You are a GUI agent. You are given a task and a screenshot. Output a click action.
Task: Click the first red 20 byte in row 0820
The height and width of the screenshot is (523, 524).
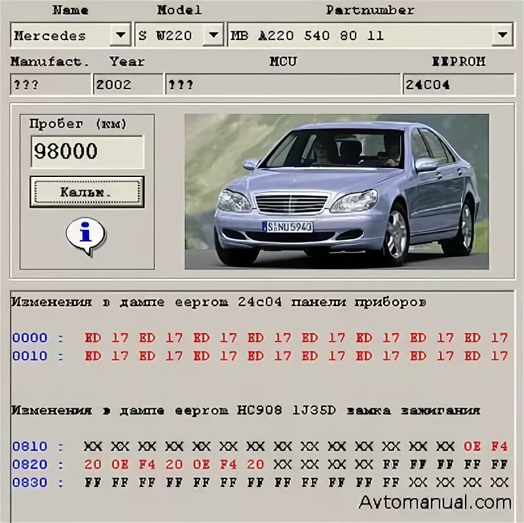pyautogui.click(x=92, y=464)
